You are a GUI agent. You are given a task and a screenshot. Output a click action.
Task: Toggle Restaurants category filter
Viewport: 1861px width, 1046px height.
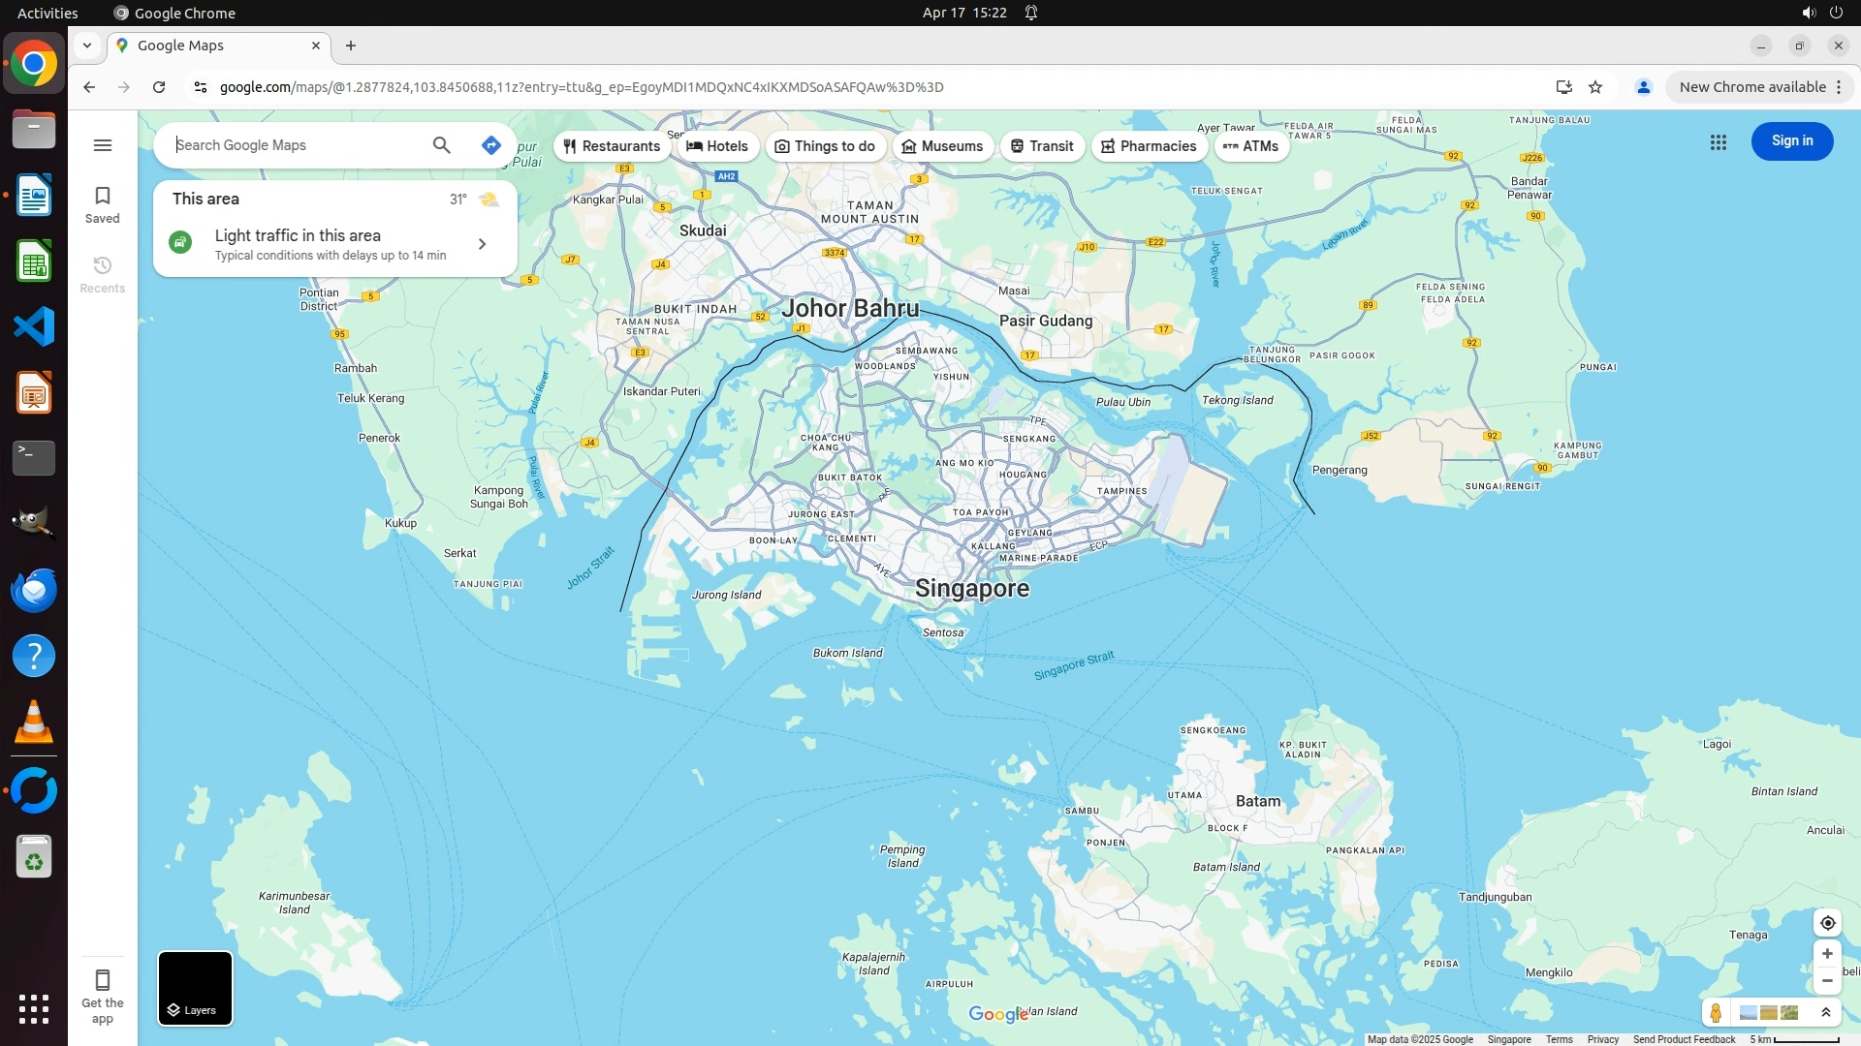coord(612,146)
